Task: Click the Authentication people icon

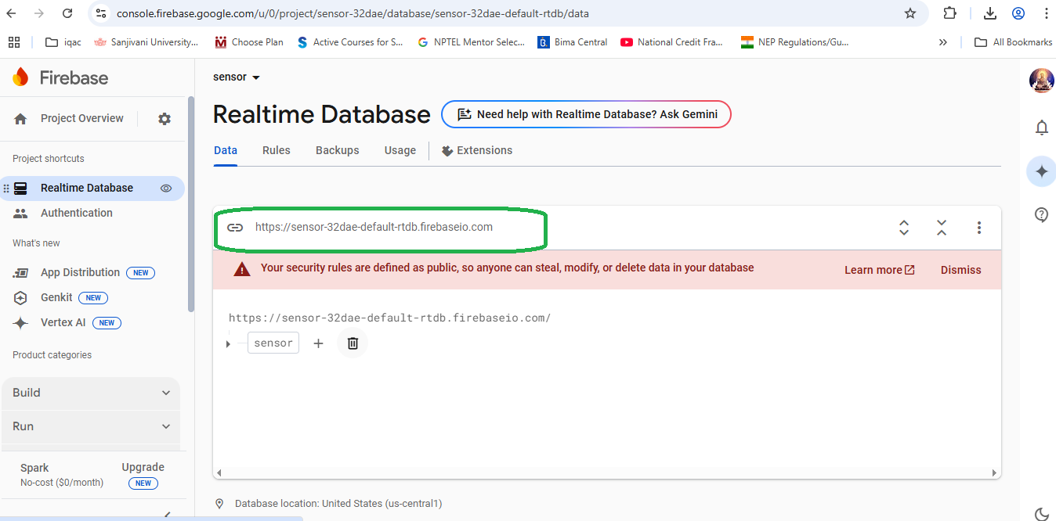Action: tap(21, 213)
